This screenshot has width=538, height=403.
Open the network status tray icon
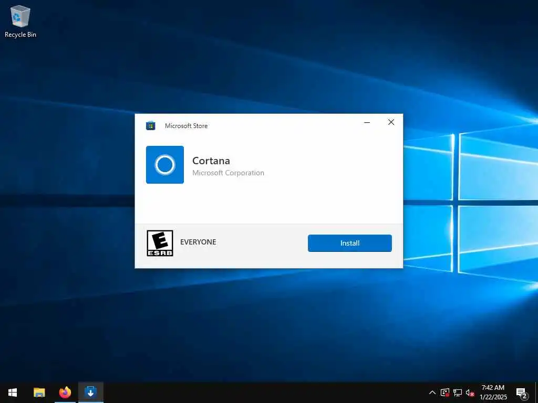pyautogui.click(x=458, y=393)
